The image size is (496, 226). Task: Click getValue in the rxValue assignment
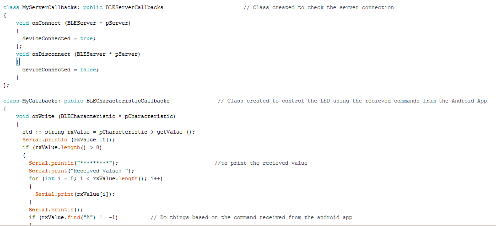170,132
